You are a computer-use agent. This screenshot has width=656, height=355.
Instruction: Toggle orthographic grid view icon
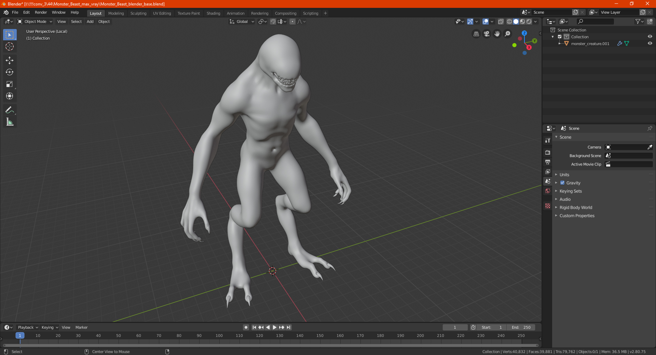pyautogui.click(x=476, y=34)
